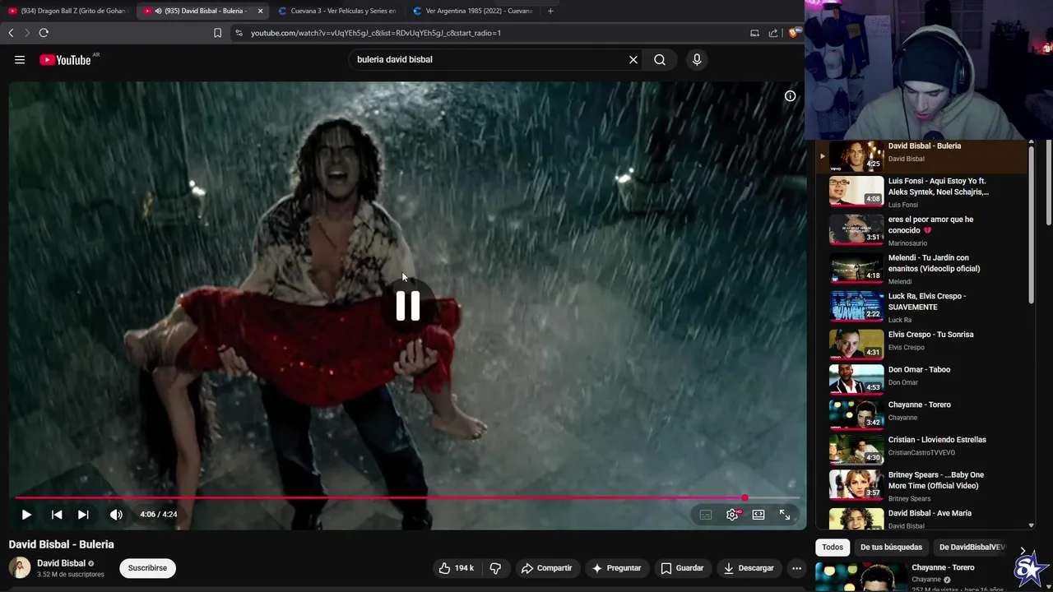This screenshot has width=1053, height=592.
Task: Click the browser forward arrow
Action: 26,33
